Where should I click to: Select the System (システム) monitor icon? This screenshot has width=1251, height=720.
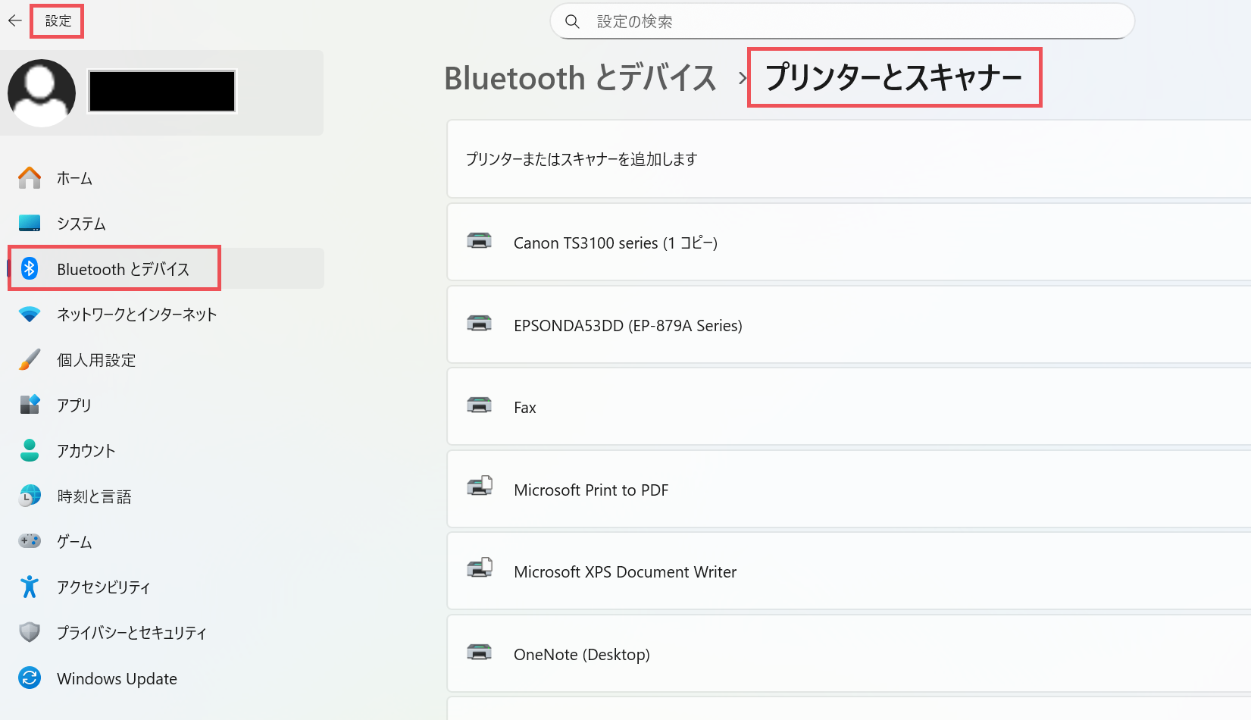(x=30, y=224)
